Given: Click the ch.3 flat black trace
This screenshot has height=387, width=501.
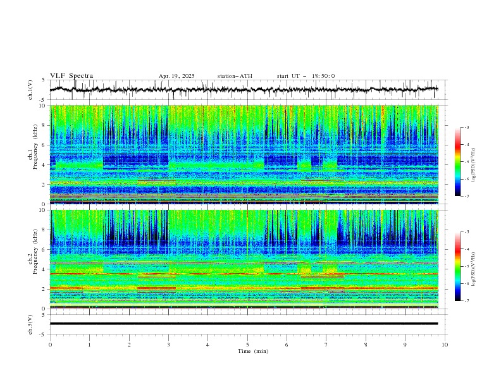Looking at the screenshot, I should 244,324.
